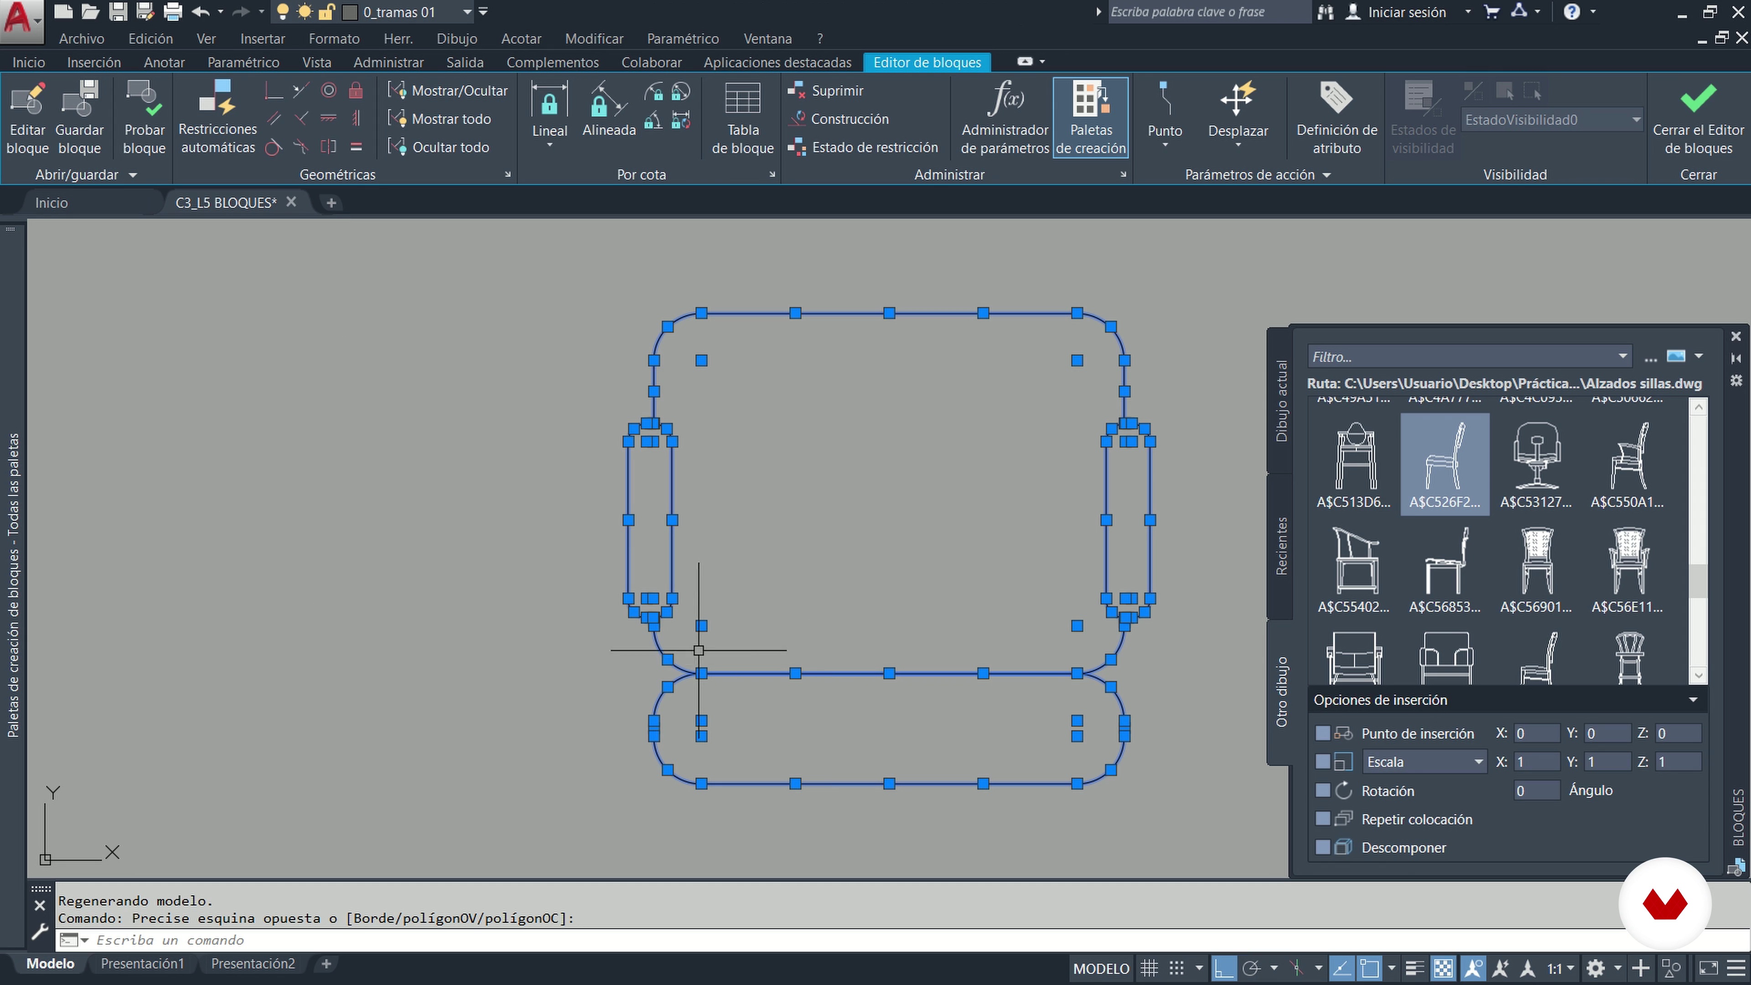Switch to the Anotar ribbon tab
1751x985 pixels.
pyautogui.click(x=164, y=62)
